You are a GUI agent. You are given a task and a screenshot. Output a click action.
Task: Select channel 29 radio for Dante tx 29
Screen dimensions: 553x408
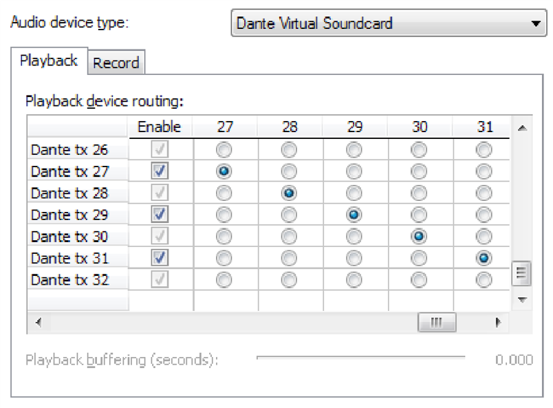(x=354, y=215)
